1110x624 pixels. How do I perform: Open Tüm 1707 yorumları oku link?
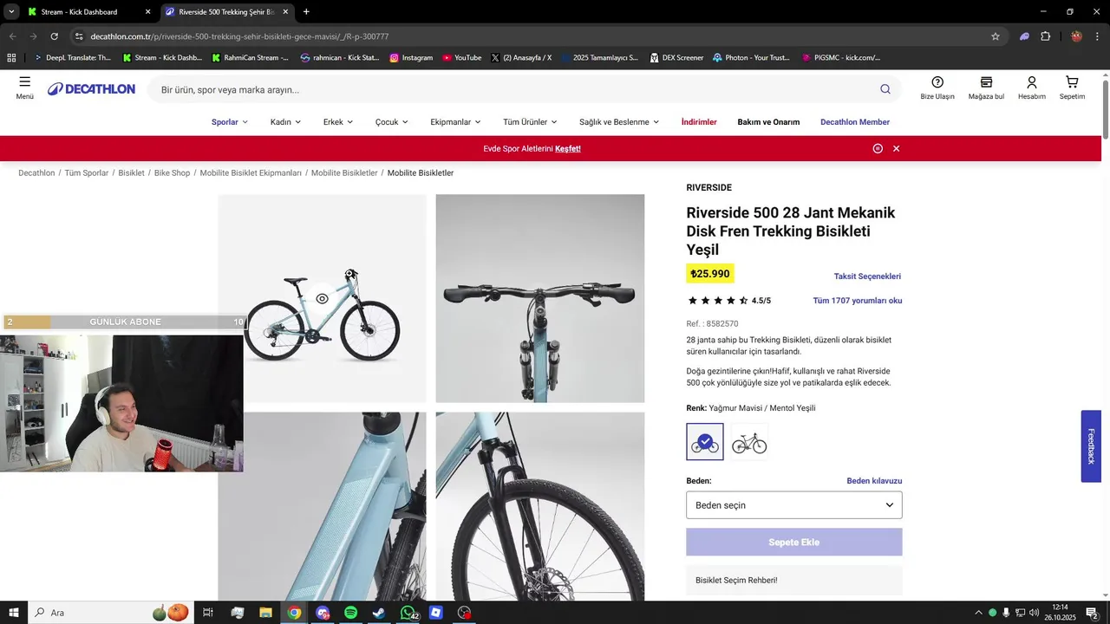tap(857, 301)
